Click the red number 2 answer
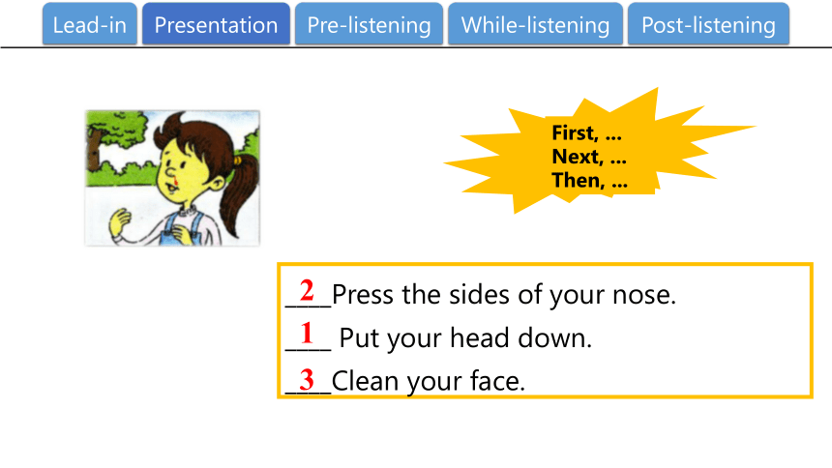The height and width of the screenshot is (468, 832). click(x=307, y=290)
